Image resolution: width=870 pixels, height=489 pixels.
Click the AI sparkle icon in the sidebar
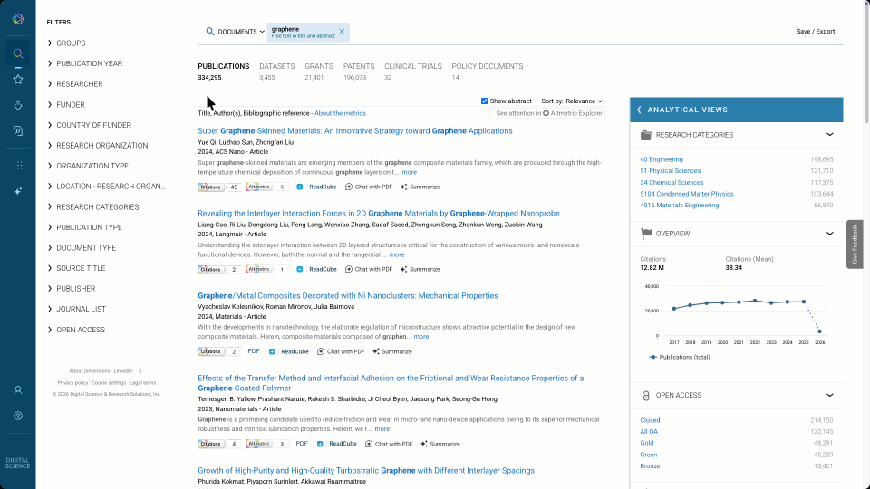click(18, 191)
